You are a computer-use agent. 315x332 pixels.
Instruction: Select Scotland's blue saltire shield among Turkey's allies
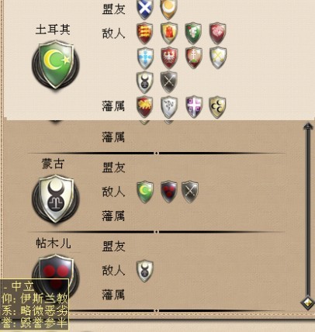point(145,9)
